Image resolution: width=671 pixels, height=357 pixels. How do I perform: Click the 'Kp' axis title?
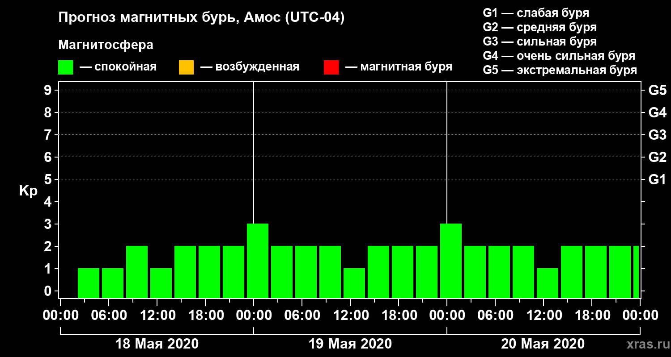pyautogui.click(x=28, y=191)
